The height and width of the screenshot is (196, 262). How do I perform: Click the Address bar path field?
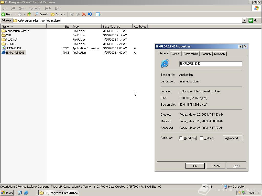pos(128,21)
